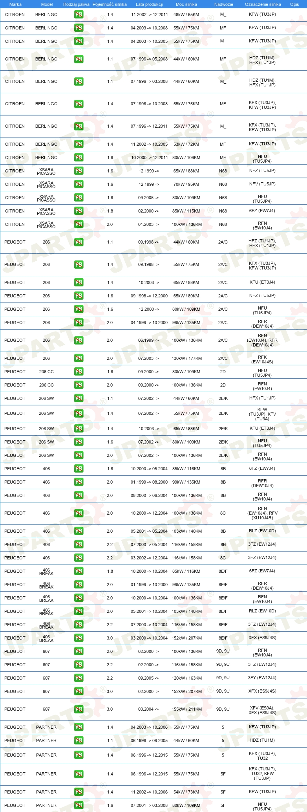
Task: Click the Model column header
Action: click(x=47, y=4)
